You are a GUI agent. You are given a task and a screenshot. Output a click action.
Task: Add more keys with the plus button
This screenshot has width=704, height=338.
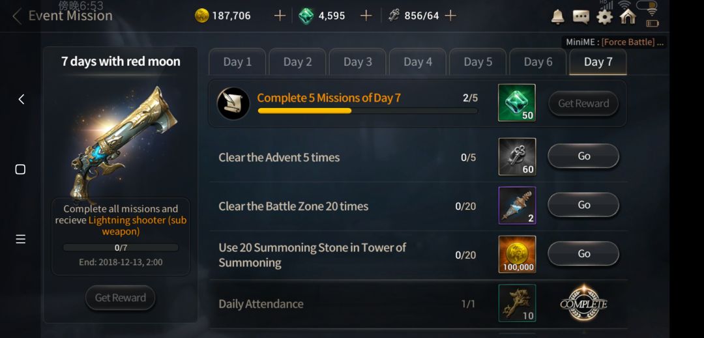[450, 16]
